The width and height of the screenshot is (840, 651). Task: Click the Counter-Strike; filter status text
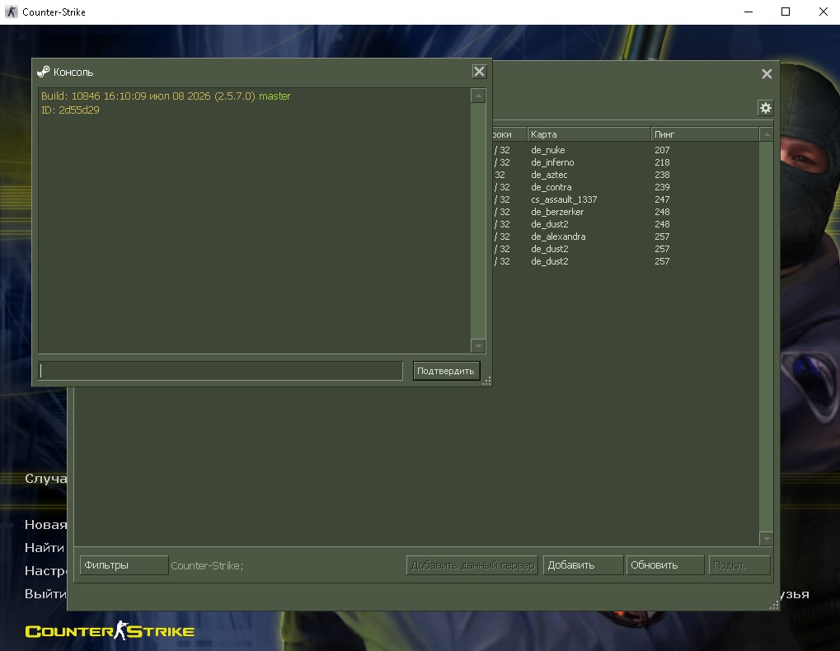[x=207, y=565]
